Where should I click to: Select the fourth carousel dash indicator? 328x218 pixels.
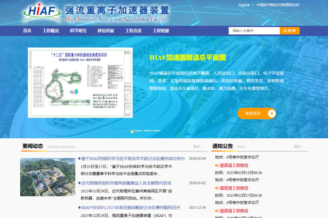point(157,131)
